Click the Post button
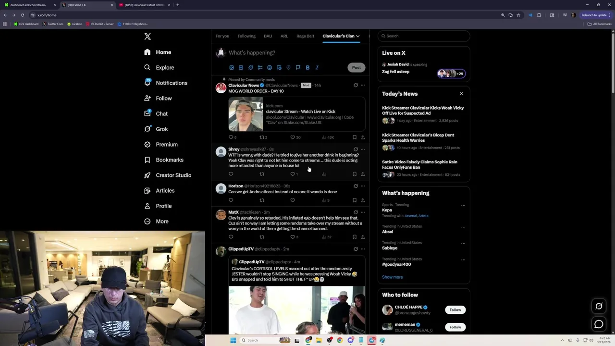Viewport: 615px width, 346px height. pos(356,67)
